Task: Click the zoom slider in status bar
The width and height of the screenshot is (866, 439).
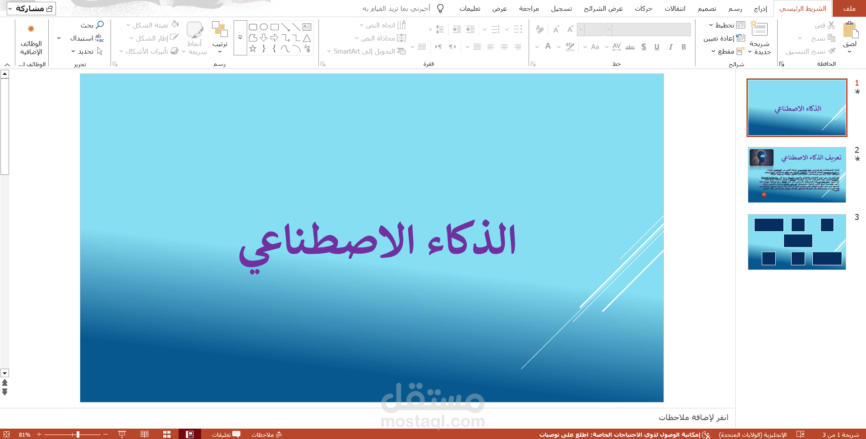Action: click(x=72, y=434)
